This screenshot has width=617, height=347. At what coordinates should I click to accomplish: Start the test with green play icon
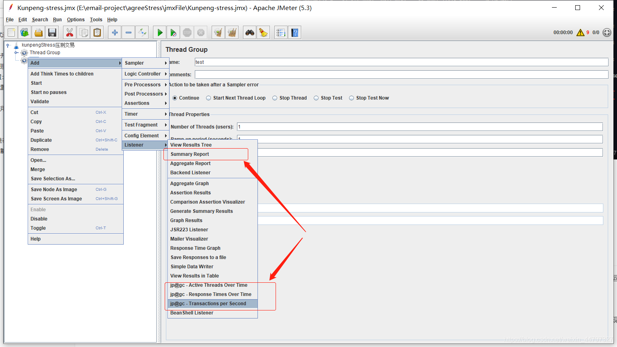(x=160, y=33)
